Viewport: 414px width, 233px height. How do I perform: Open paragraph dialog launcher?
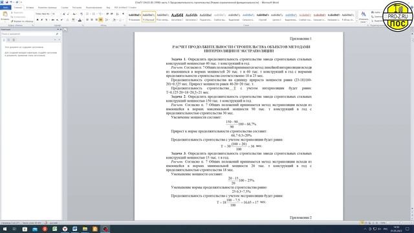pyautogui.click(x=124, y=25)
